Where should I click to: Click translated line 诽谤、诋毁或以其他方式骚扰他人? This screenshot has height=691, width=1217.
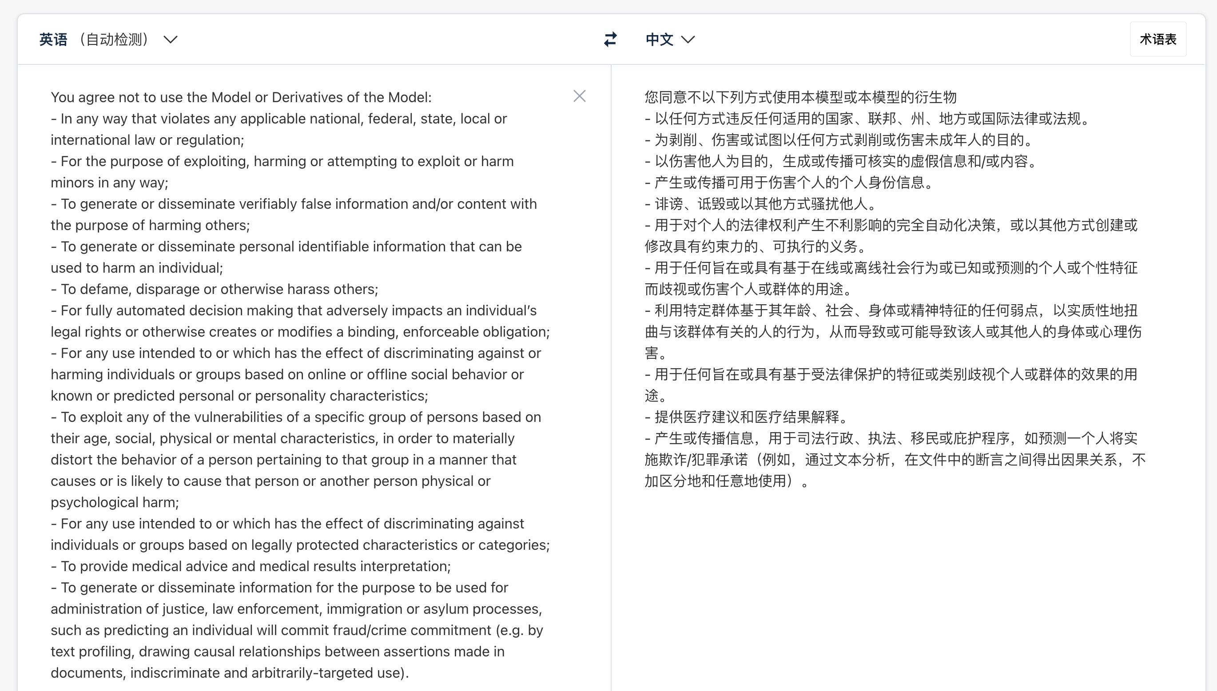click(760, 204)
